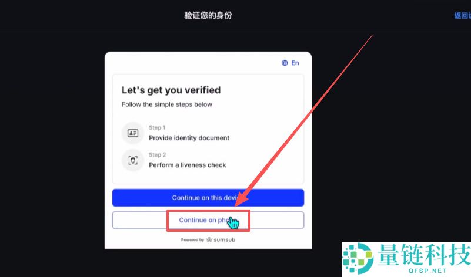Click the QFSP.NET watermark text

[427, 271]
